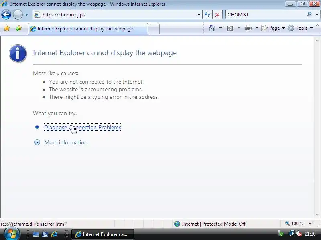
Task: Expand the address bar URL history dropdown
Action: [199, 15]
